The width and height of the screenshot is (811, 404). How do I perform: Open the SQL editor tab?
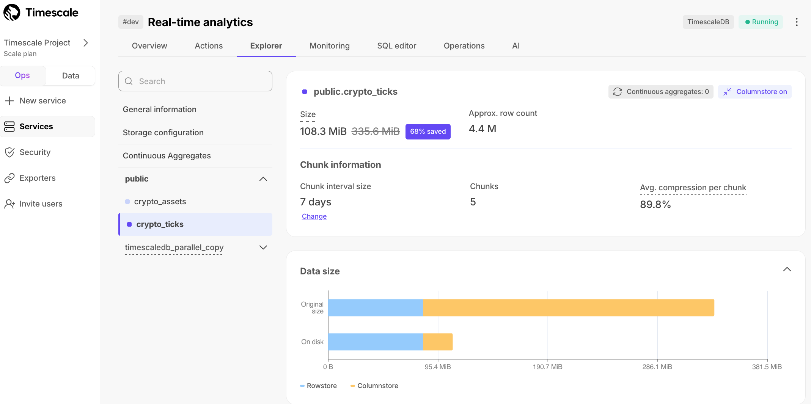click(x=397, y=46)
